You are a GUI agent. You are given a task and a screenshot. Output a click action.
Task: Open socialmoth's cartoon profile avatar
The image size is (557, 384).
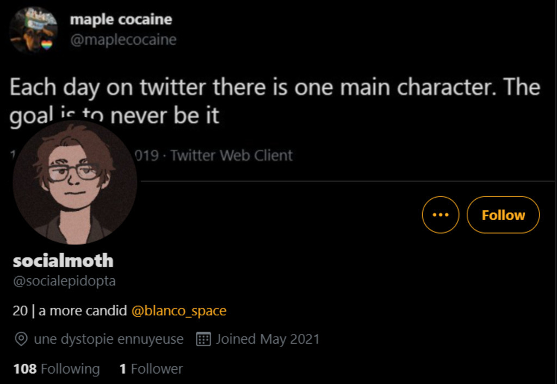click(x=75, y=182)
